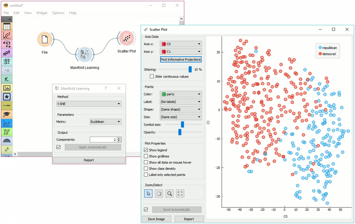The height and width of the screenshot is (224, 355).
Task: Enable Show gridlines option
Action: pos(146,156)
